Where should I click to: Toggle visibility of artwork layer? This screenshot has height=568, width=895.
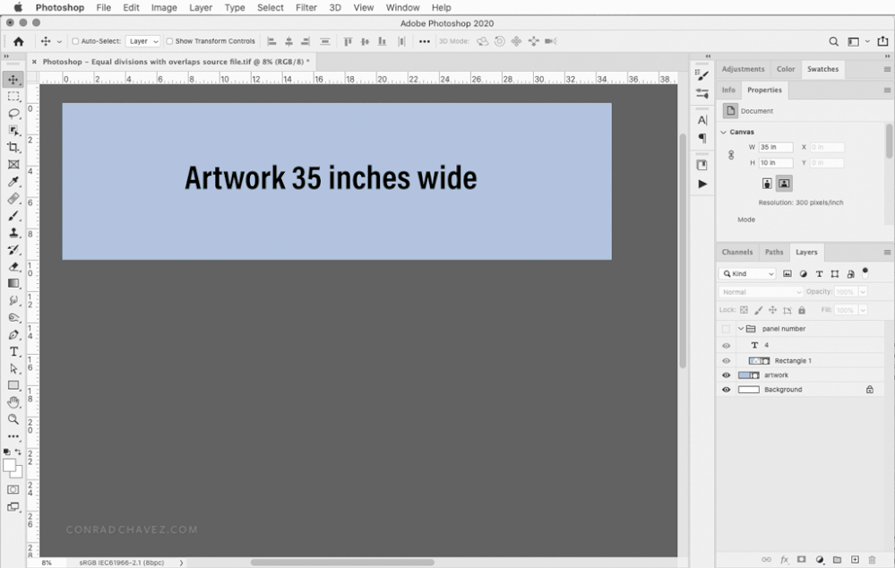click(x=726, y=375)
